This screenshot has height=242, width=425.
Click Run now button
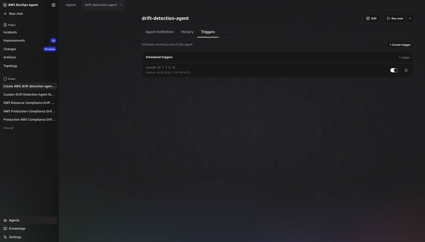[x=395, y=18]
